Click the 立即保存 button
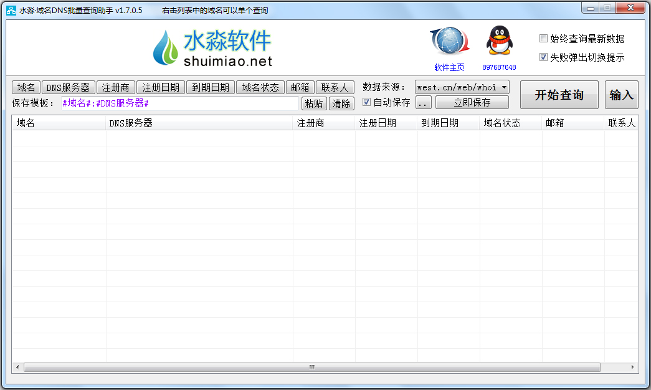Screen dimensions: 651x390 [x=472, y=102]
